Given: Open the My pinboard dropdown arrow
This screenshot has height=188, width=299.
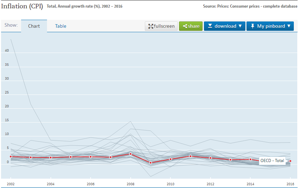Looking at the screenshot, I should [289, 26].
